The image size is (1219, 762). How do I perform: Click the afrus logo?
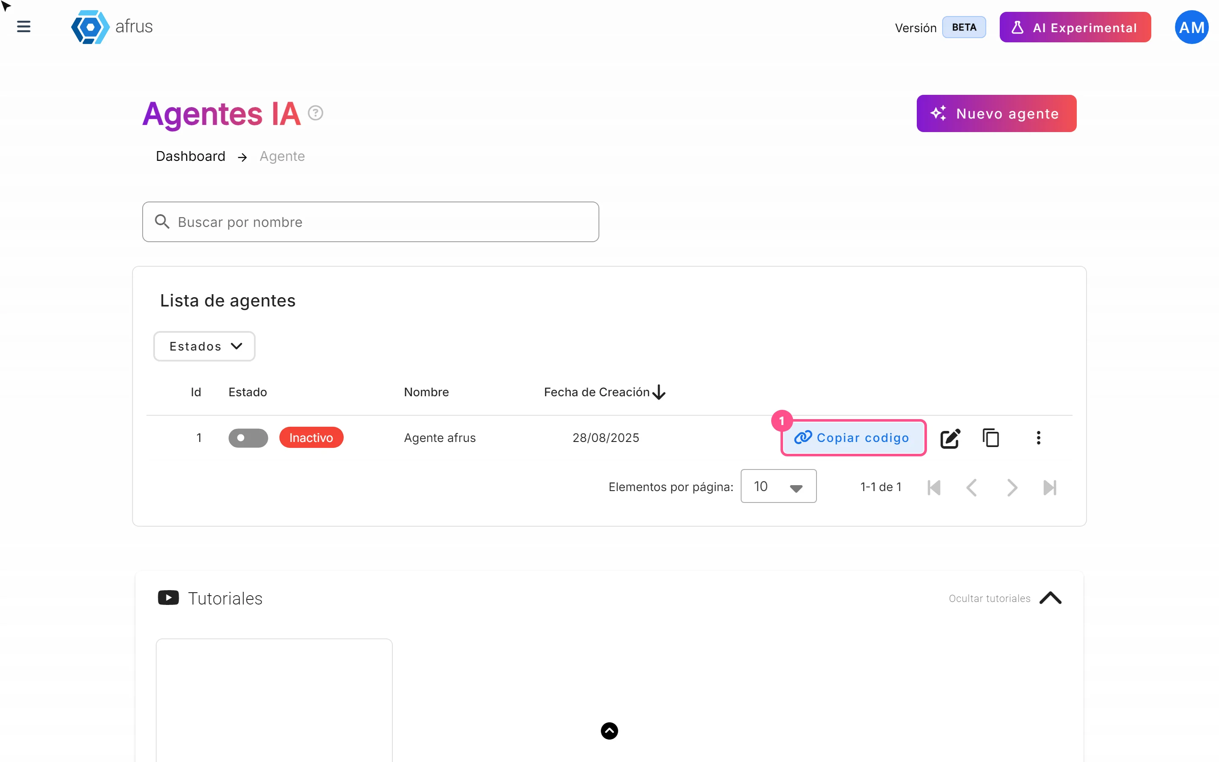pos(112,27)
